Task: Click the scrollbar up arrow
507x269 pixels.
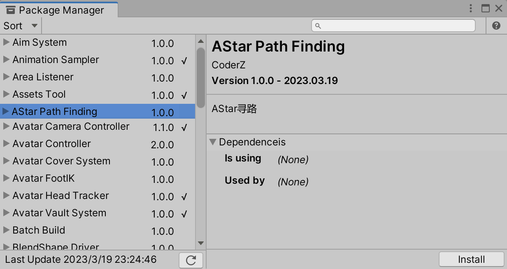Action: (200, 40)
